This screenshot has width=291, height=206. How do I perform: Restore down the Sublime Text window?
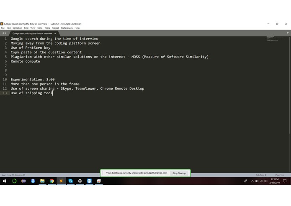[x=277, y=24]
